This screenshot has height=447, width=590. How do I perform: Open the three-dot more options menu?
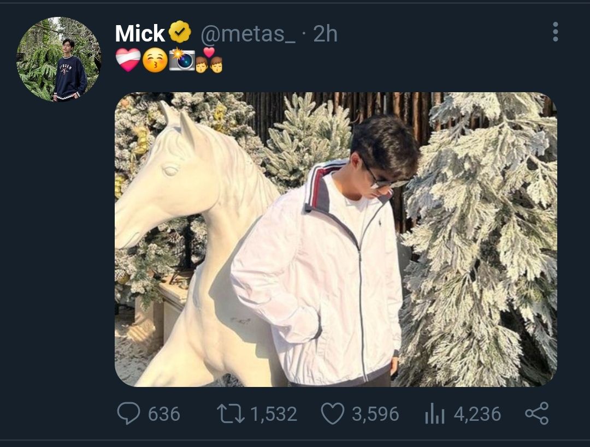(556, 32)
